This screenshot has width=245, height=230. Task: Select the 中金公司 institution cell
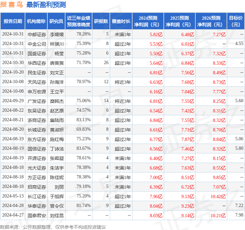(x=37, y=44)
